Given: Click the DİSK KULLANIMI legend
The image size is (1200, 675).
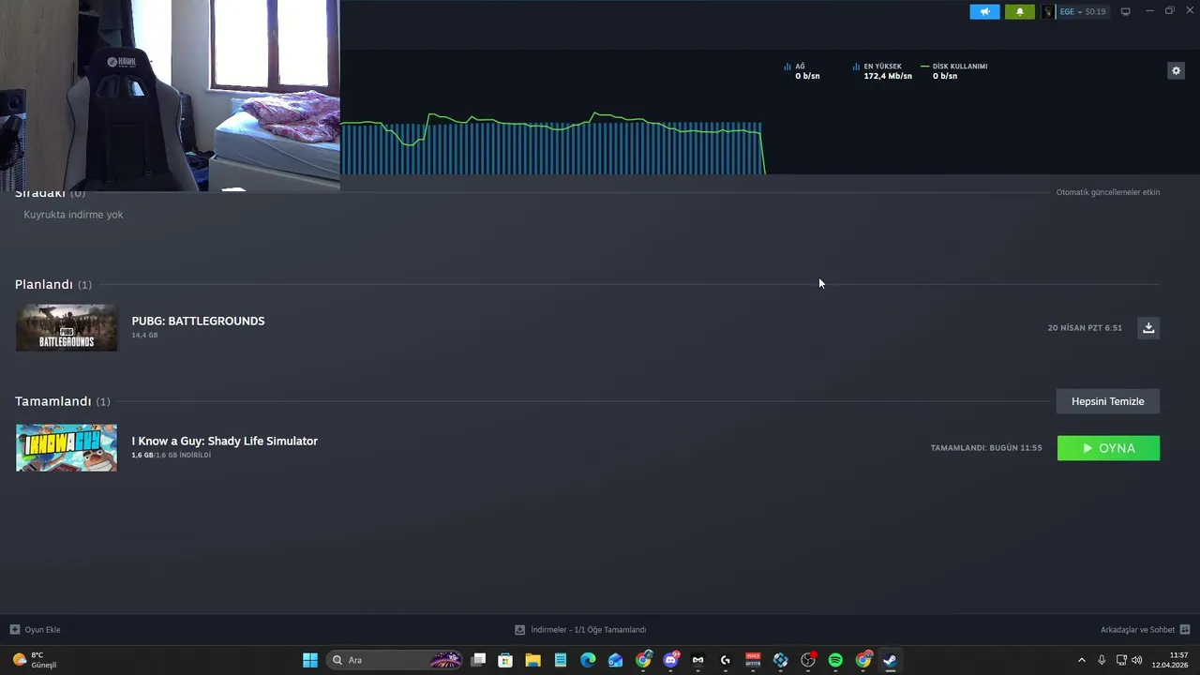Looking at the screenshot, I should 954,71.
